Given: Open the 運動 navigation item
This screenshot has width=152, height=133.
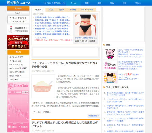Looking at the screenshot, I should click(99, 3).
